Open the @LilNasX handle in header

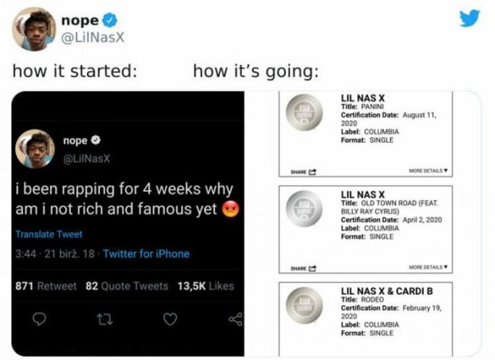(94, 36)
